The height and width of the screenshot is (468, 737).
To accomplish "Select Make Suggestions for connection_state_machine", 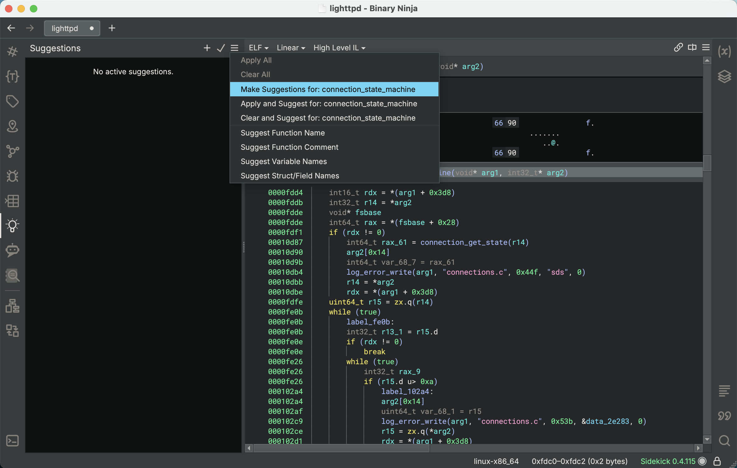I will [x=328, y=89].
